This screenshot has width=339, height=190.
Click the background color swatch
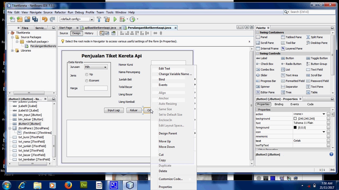(x=295, y=119)
